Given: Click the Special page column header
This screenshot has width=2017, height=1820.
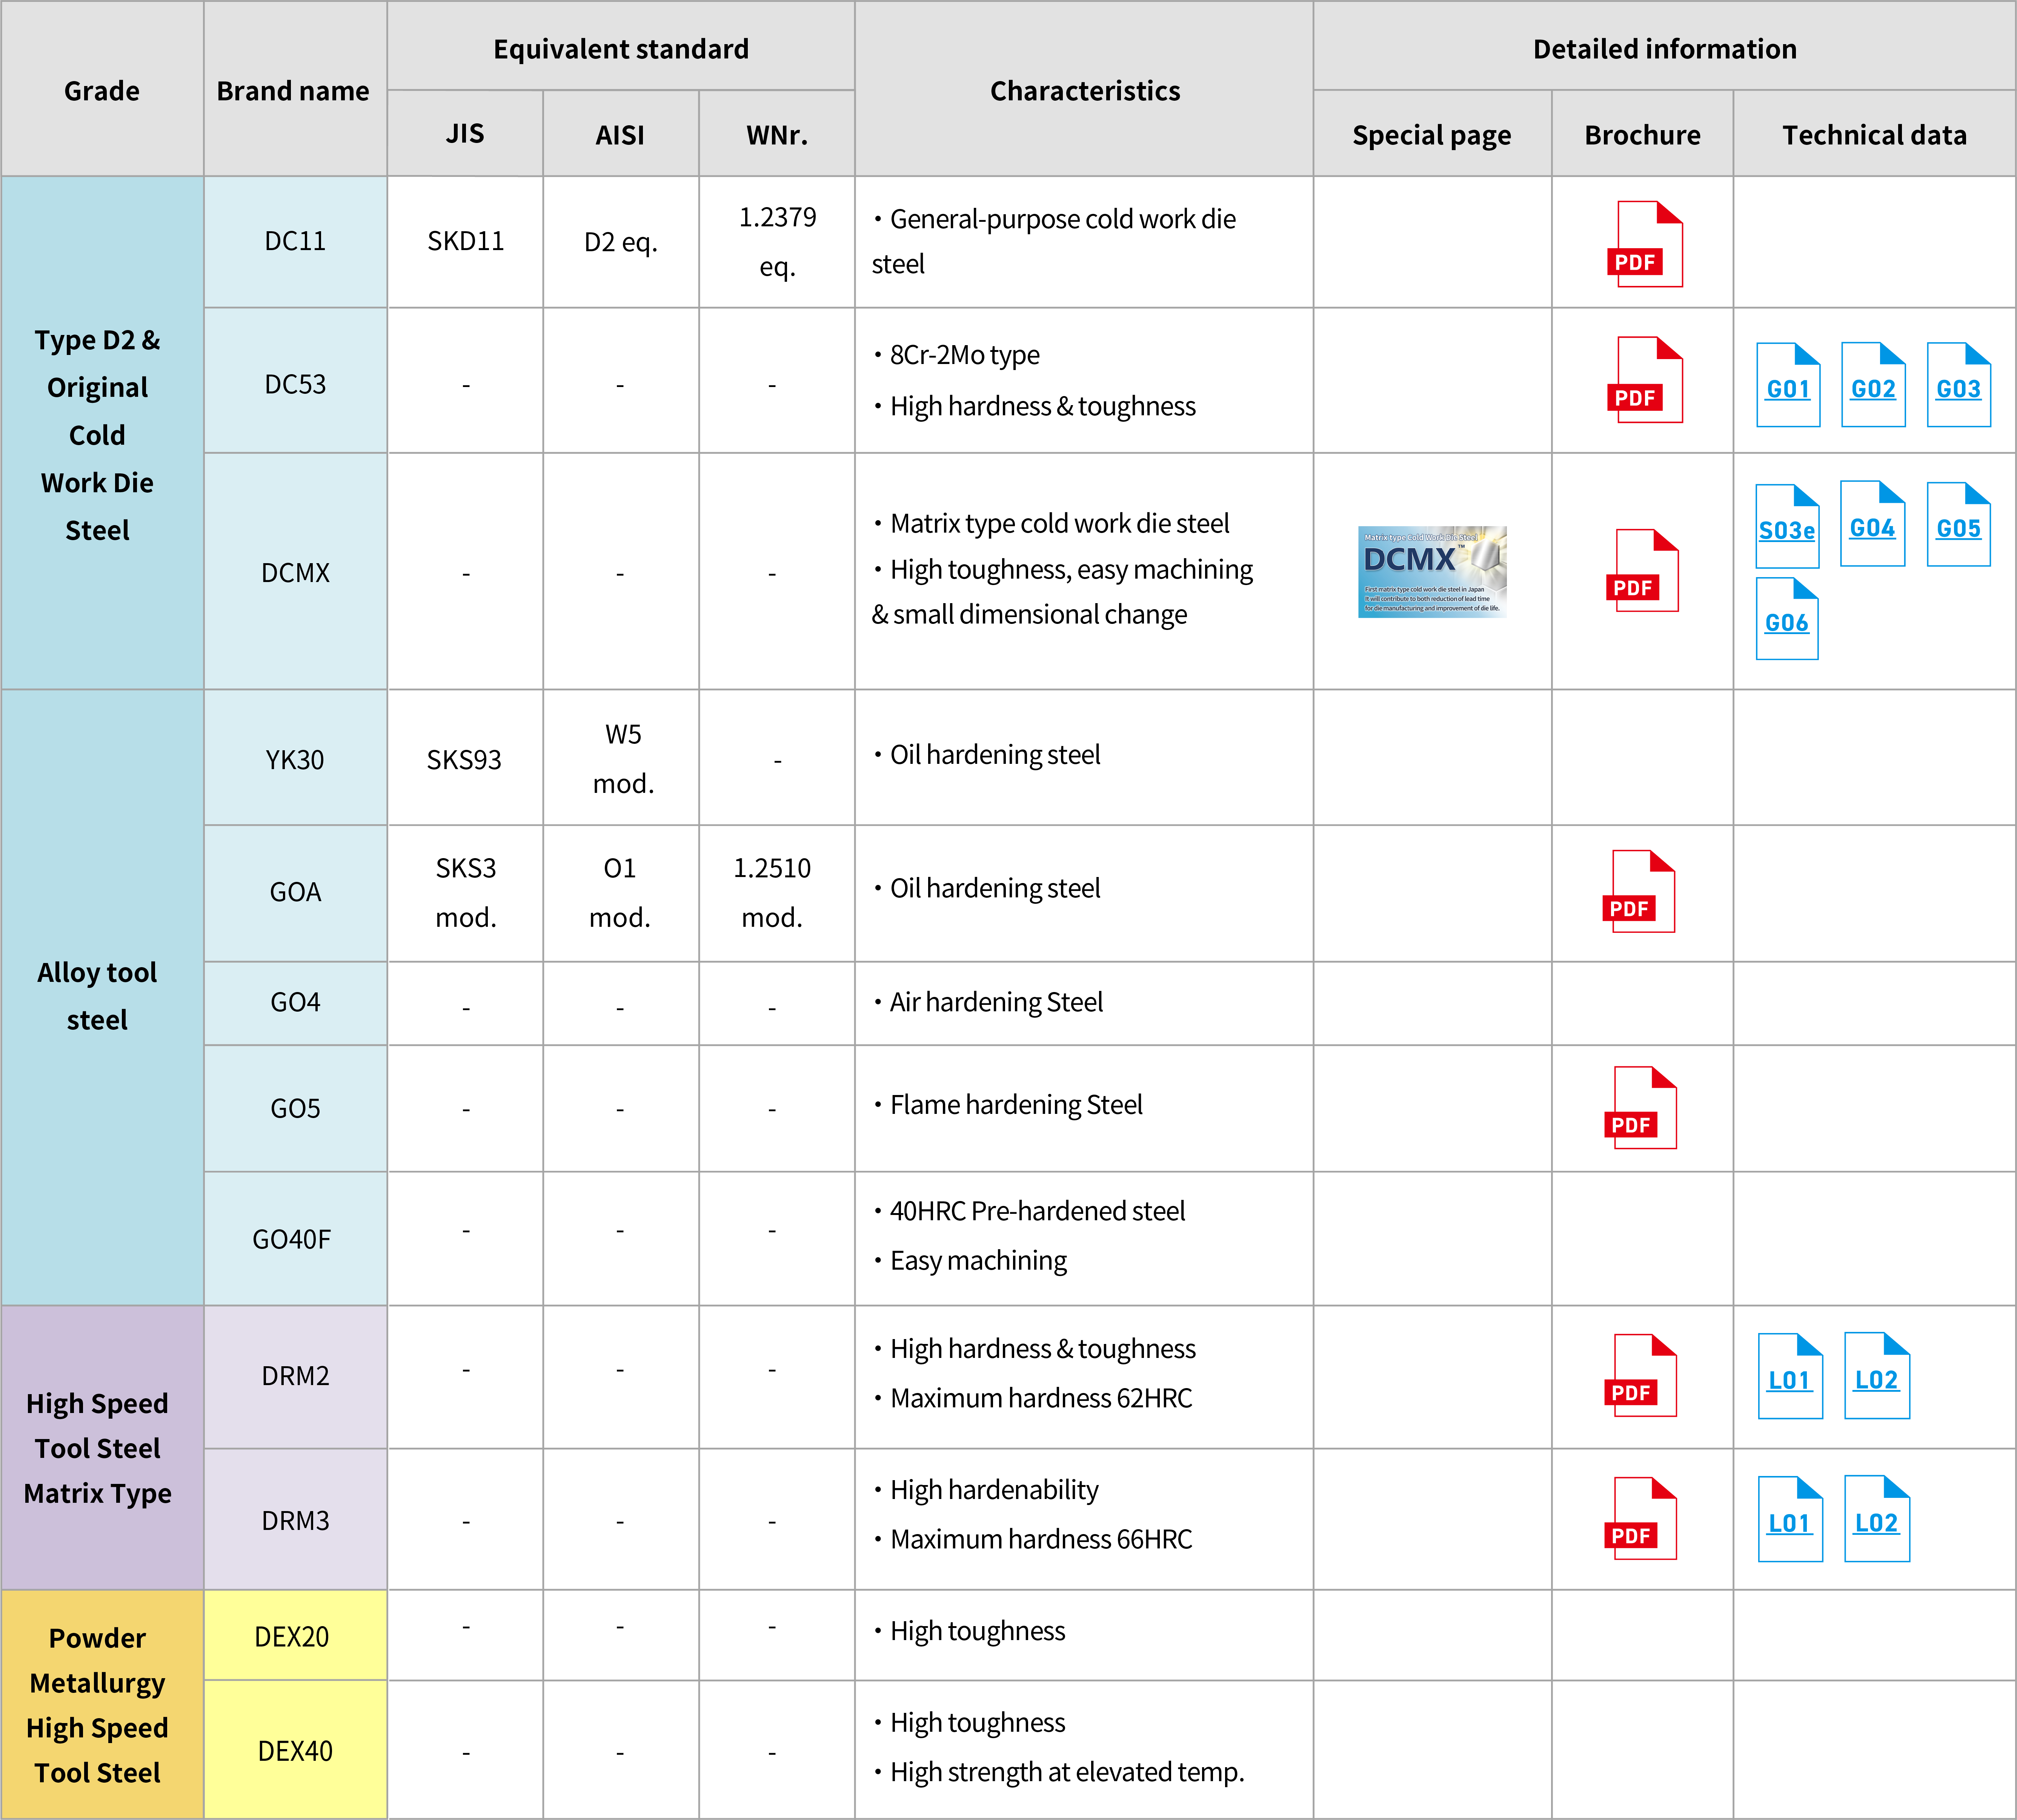Looking at the screenshot, I should tap(1432, 134).
